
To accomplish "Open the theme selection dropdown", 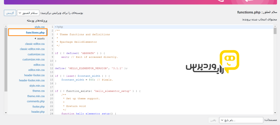I will pos(28,13).
